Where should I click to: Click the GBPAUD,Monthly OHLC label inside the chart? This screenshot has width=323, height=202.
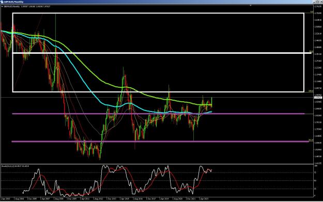coord(27,7)
